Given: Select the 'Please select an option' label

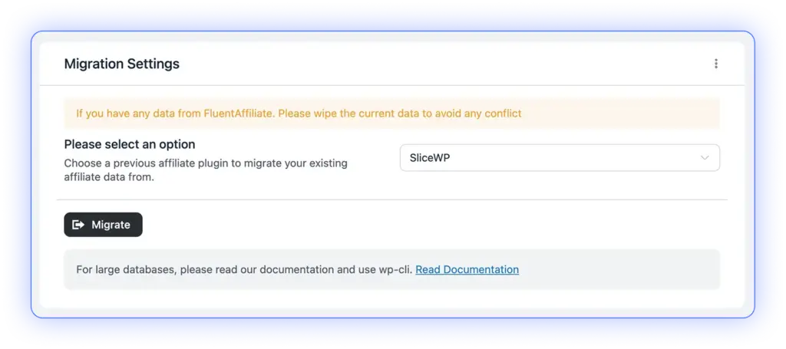Looking at the screenshot, I should (129, 144).
